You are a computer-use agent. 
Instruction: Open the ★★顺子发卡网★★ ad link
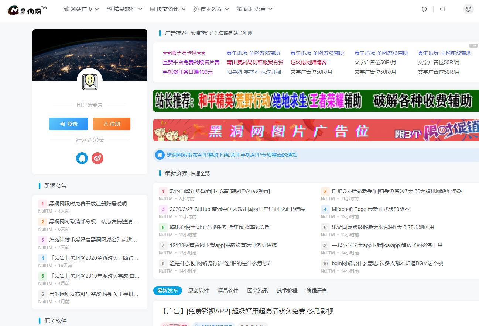(184, 53)
